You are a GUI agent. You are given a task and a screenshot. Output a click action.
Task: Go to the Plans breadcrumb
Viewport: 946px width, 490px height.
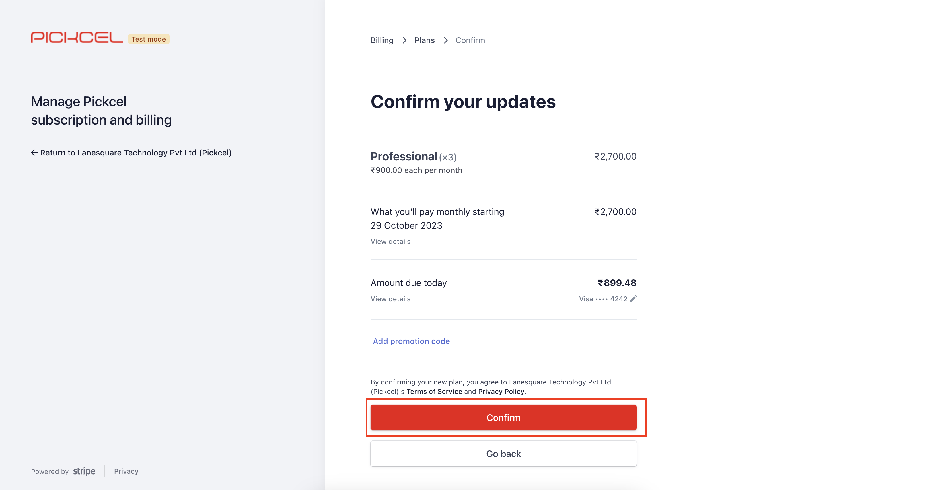point(425,40)
